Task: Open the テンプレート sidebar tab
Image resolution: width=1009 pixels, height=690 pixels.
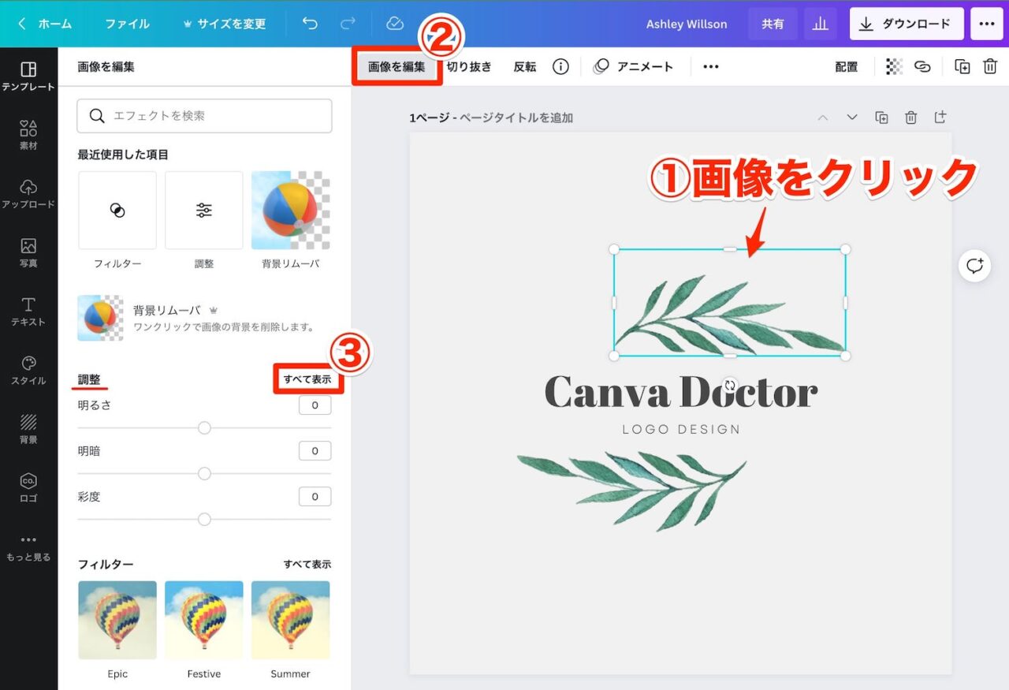Action: tap(28, 76)
